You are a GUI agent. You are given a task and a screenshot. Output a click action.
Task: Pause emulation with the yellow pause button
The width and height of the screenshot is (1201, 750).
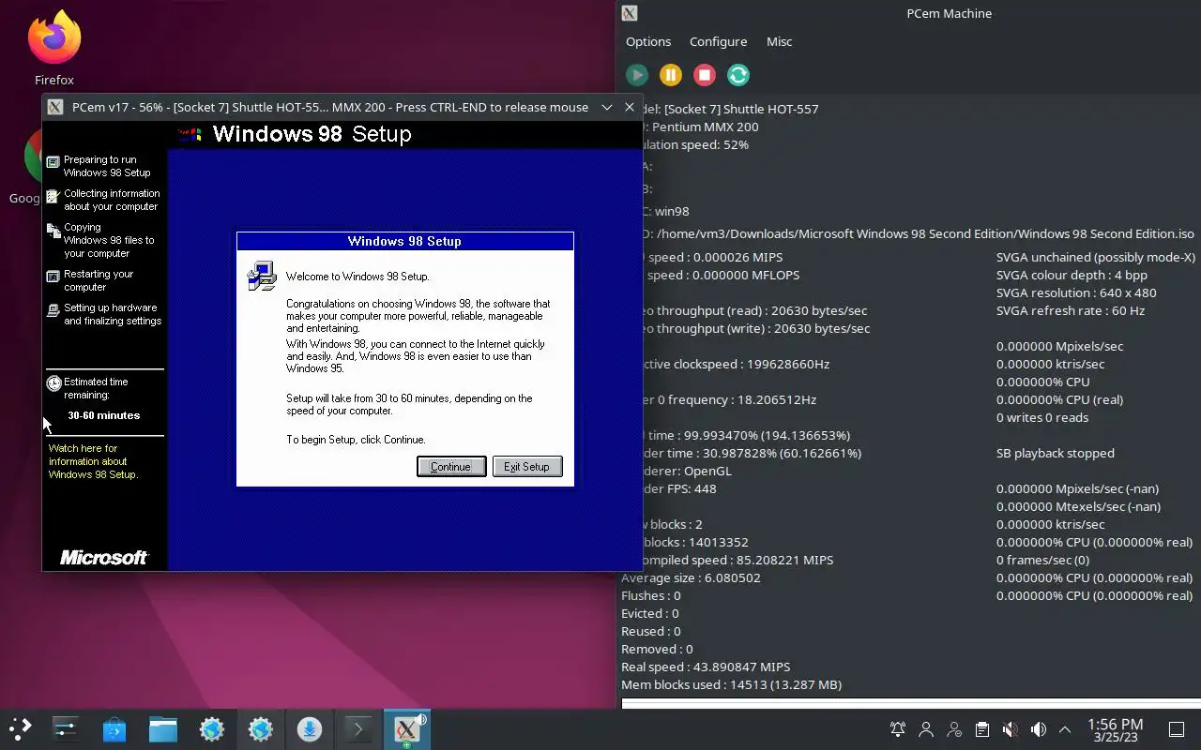click(x=671, y=75)
